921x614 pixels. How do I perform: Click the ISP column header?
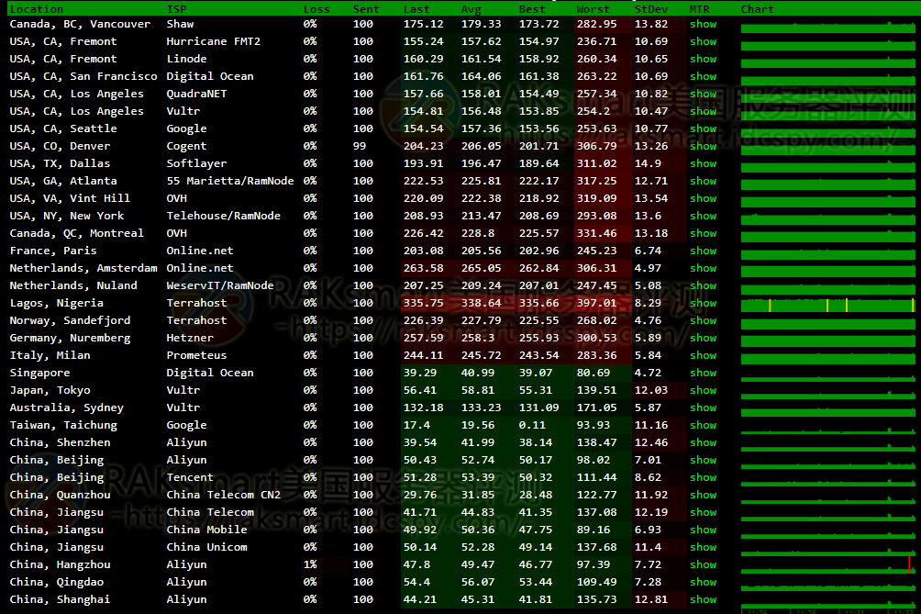point(176,9)
